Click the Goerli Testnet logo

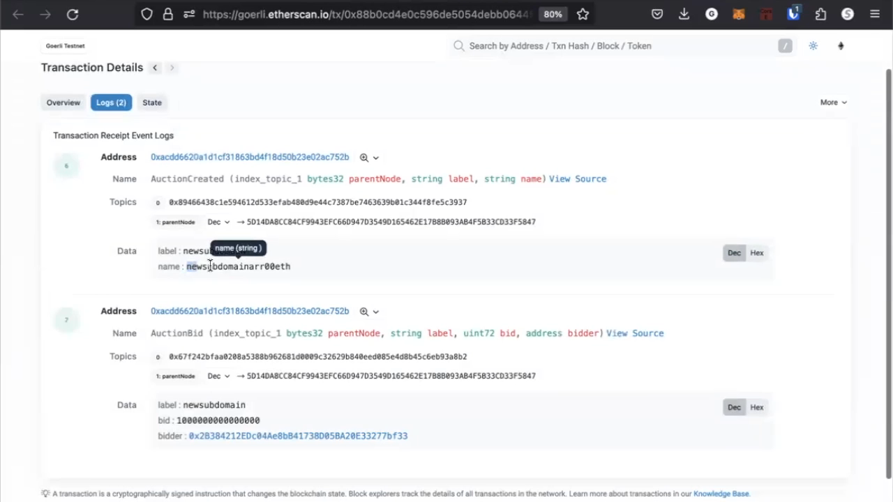(66, 46)
